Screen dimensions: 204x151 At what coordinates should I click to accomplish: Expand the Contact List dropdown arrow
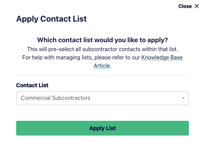click(183, 98)
